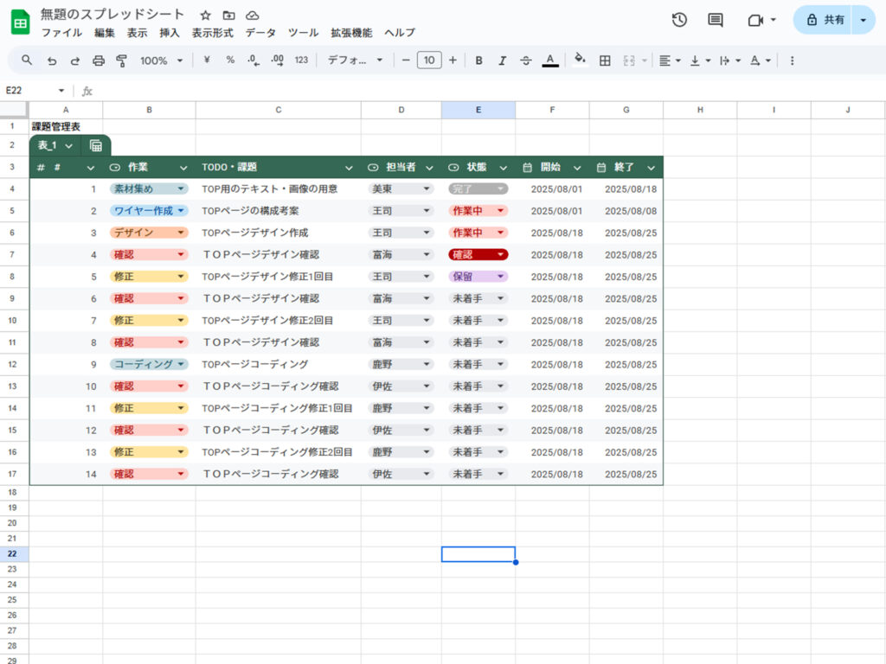886x664 pixels.
Task: Click the font size input field
Action: tap(429, 61)
